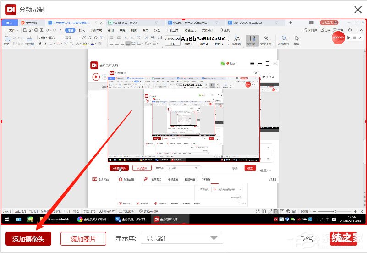Click the Windows Start button in previewed taskbar
Image resolution: width=367 pixels, height=253 pixels.
(6, 219)
